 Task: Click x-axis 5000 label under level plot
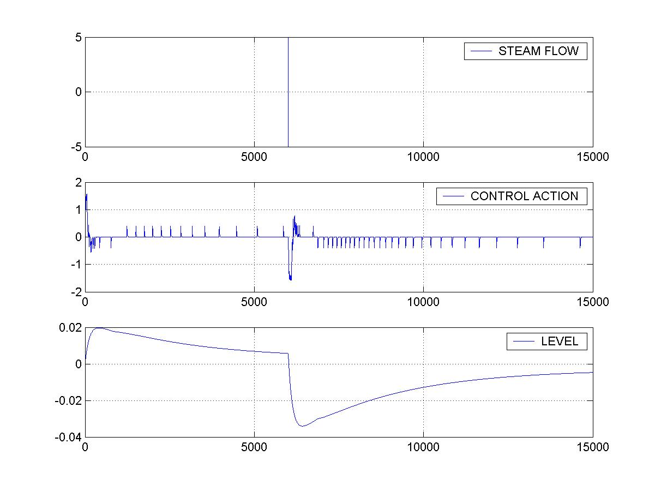pyautogui.click(x=254, y=447)
